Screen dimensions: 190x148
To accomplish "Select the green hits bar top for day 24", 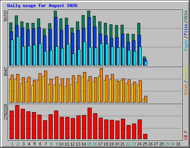I will click(139, 29).
